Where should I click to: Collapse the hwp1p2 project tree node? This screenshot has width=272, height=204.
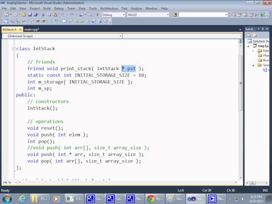[x=248, y=46]
